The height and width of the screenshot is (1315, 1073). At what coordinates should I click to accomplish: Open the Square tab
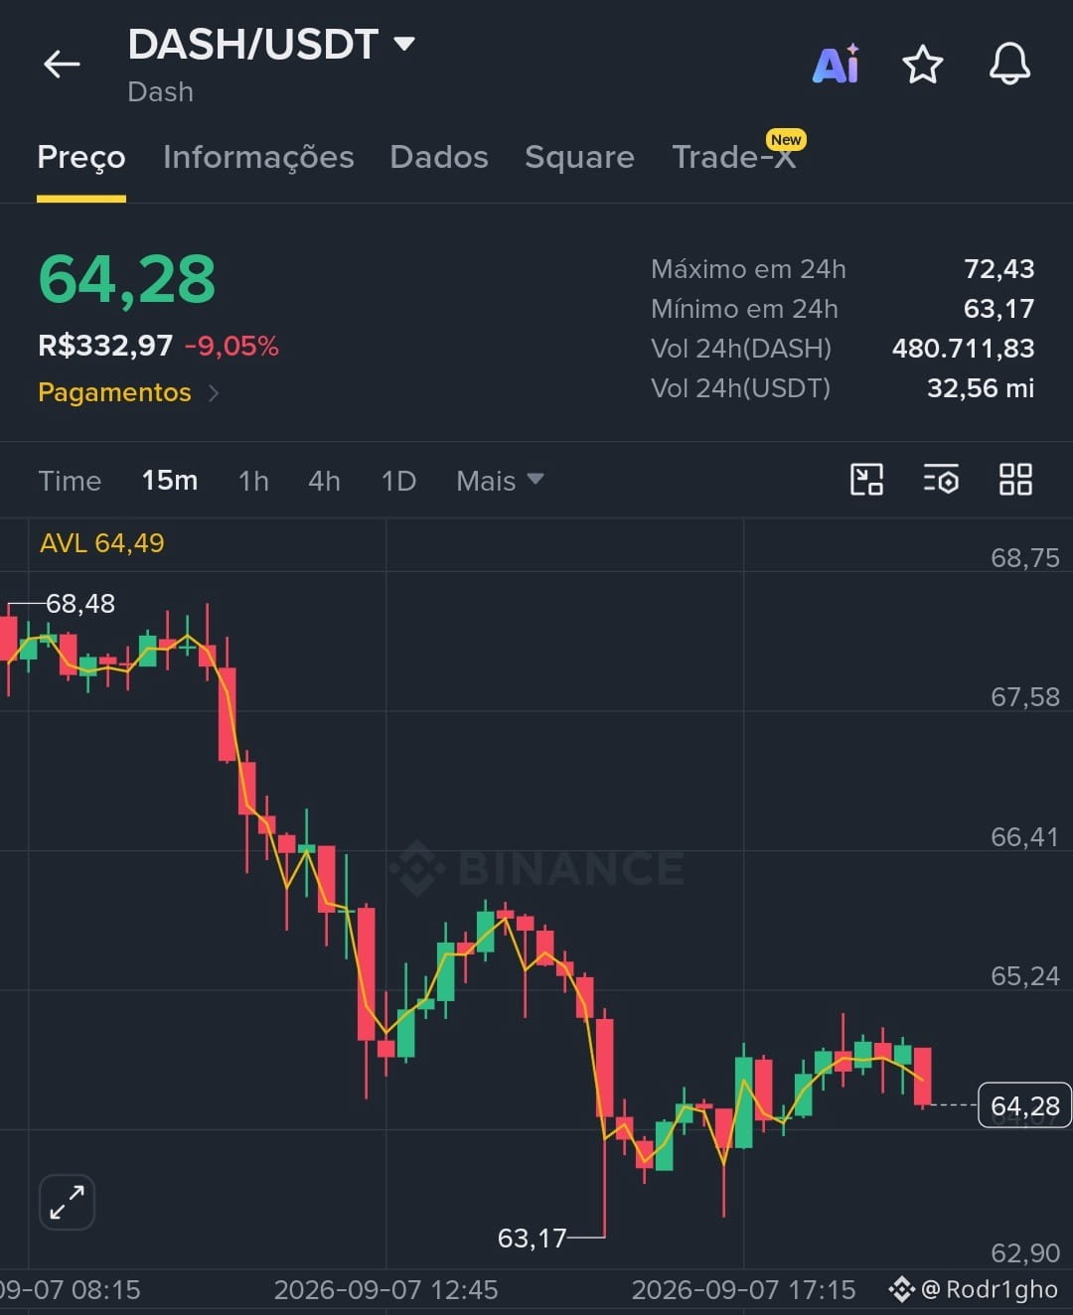pyautogui.click(x=579, y=157)
